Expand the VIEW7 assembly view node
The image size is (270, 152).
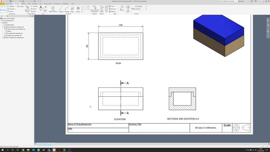[x=3, y=38]
